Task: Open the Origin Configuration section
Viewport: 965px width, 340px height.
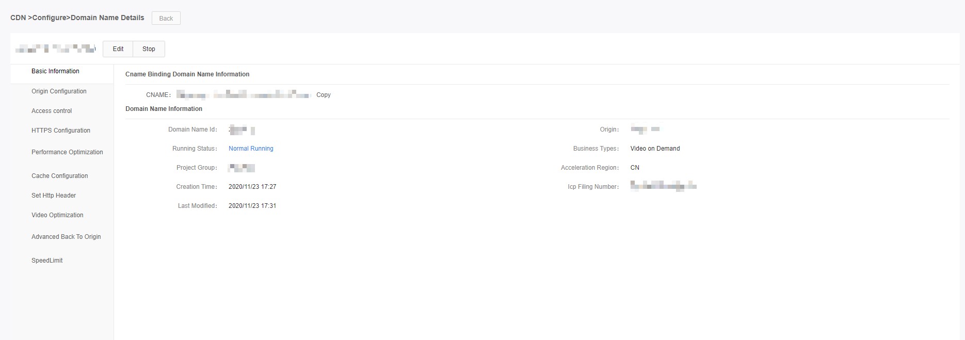Action: pos(59,91)
